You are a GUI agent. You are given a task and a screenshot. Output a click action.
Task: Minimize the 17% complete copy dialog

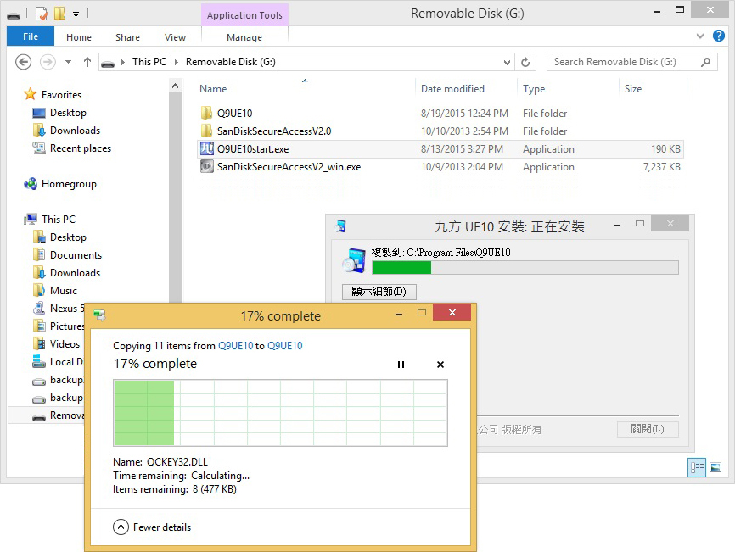399,315
